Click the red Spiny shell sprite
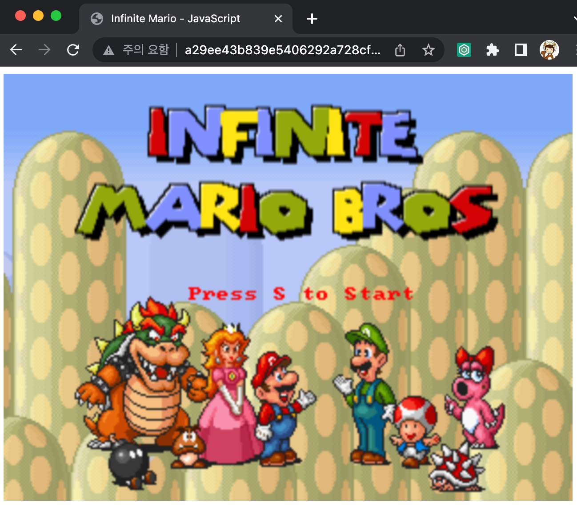 [x=457, y=468]
